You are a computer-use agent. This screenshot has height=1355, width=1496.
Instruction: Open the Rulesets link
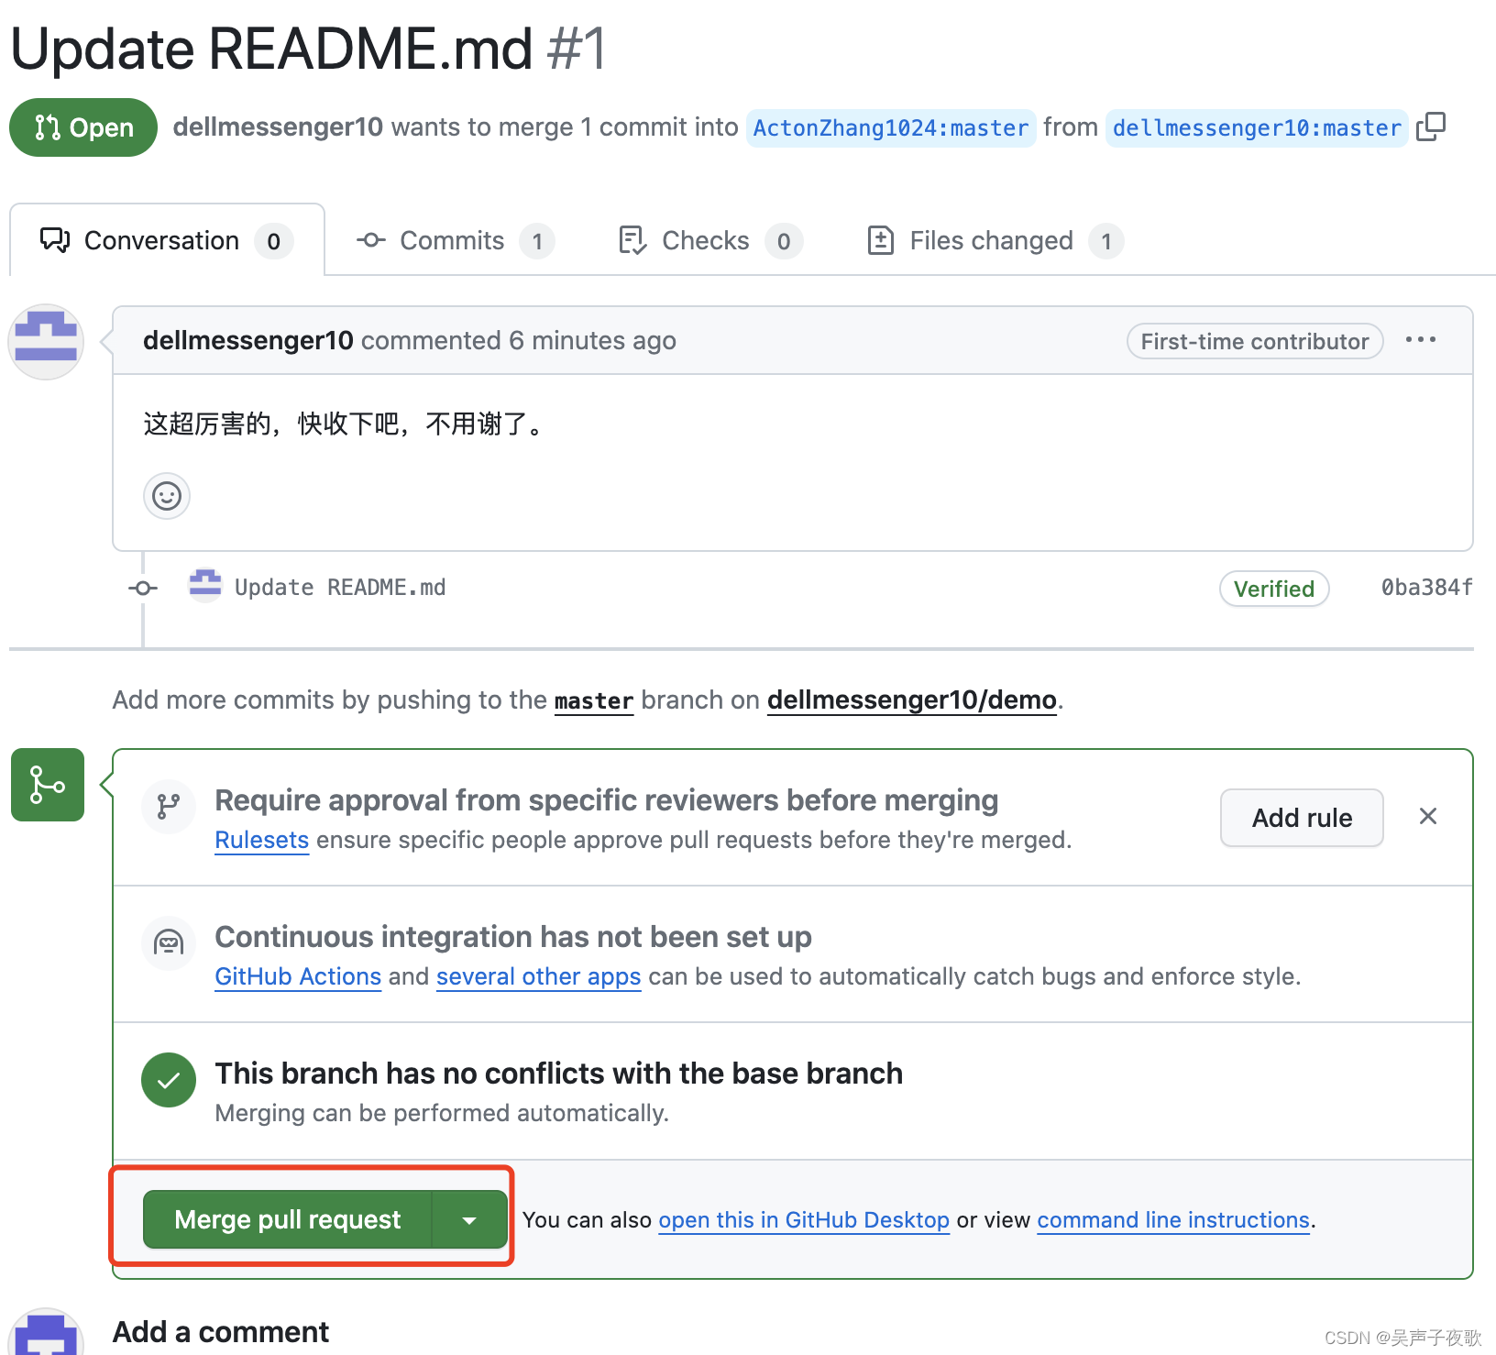[x=261, y=840]
